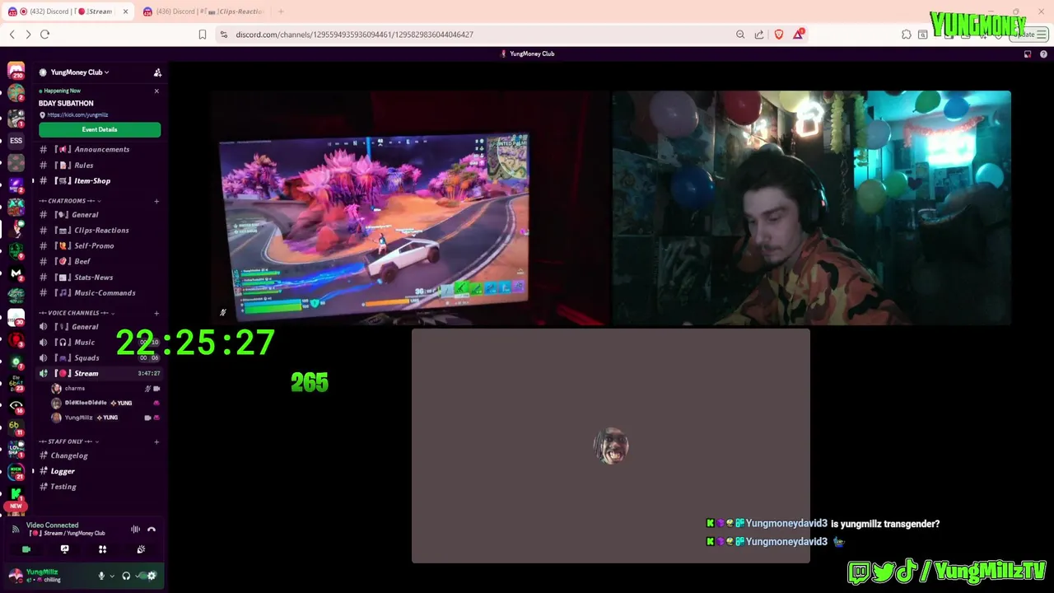1054x593 pixels.
Task: Focus the webcam video tile
Action: click(811, 208)
